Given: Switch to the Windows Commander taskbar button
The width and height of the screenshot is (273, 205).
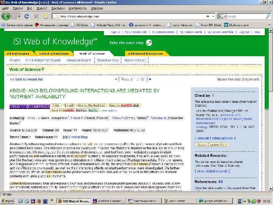Looking at the screenshot, I should pos(108,201).
